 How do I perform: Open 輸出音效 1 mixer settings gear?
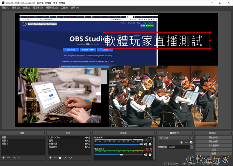151,155
